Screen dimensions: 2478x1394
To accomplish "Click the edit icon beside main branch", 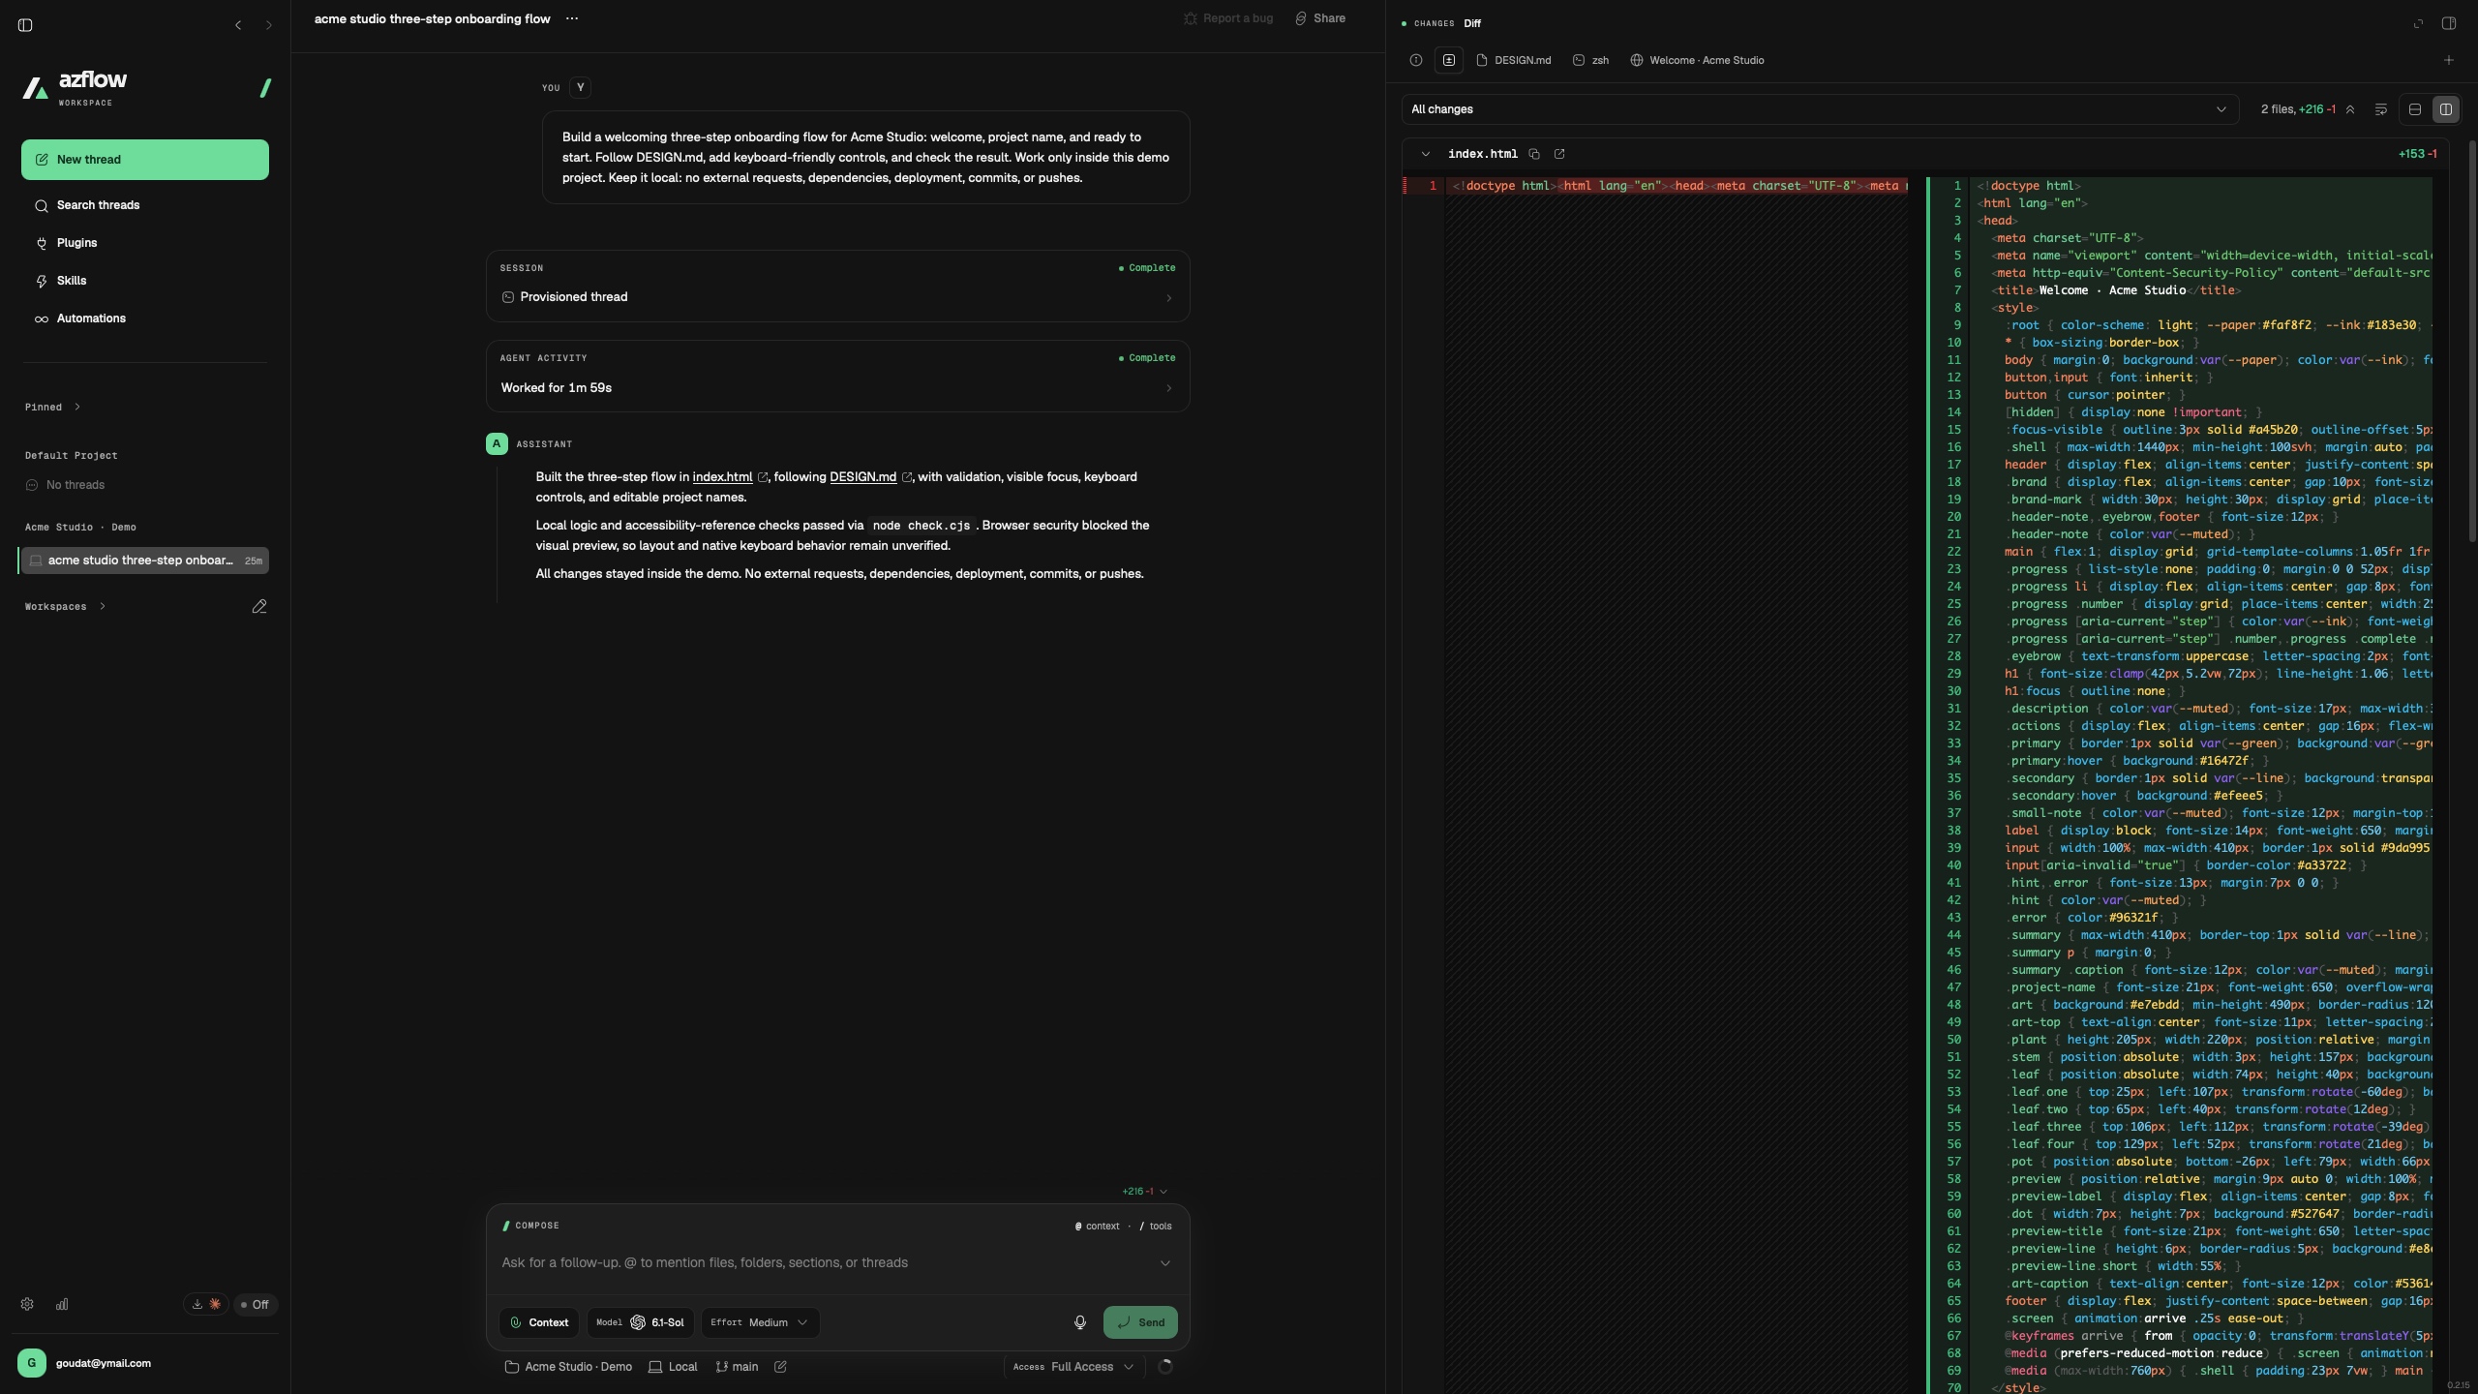I will [780, 1367].
